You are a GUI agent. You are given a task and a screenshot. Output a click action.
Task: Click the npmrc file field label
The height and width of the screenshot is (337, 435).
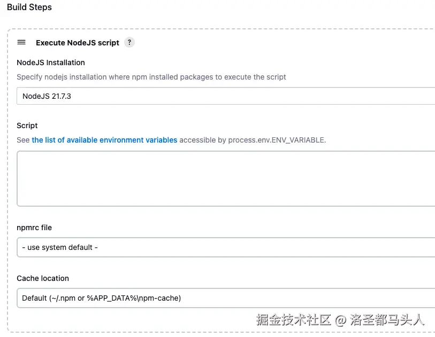click(34, 228)
